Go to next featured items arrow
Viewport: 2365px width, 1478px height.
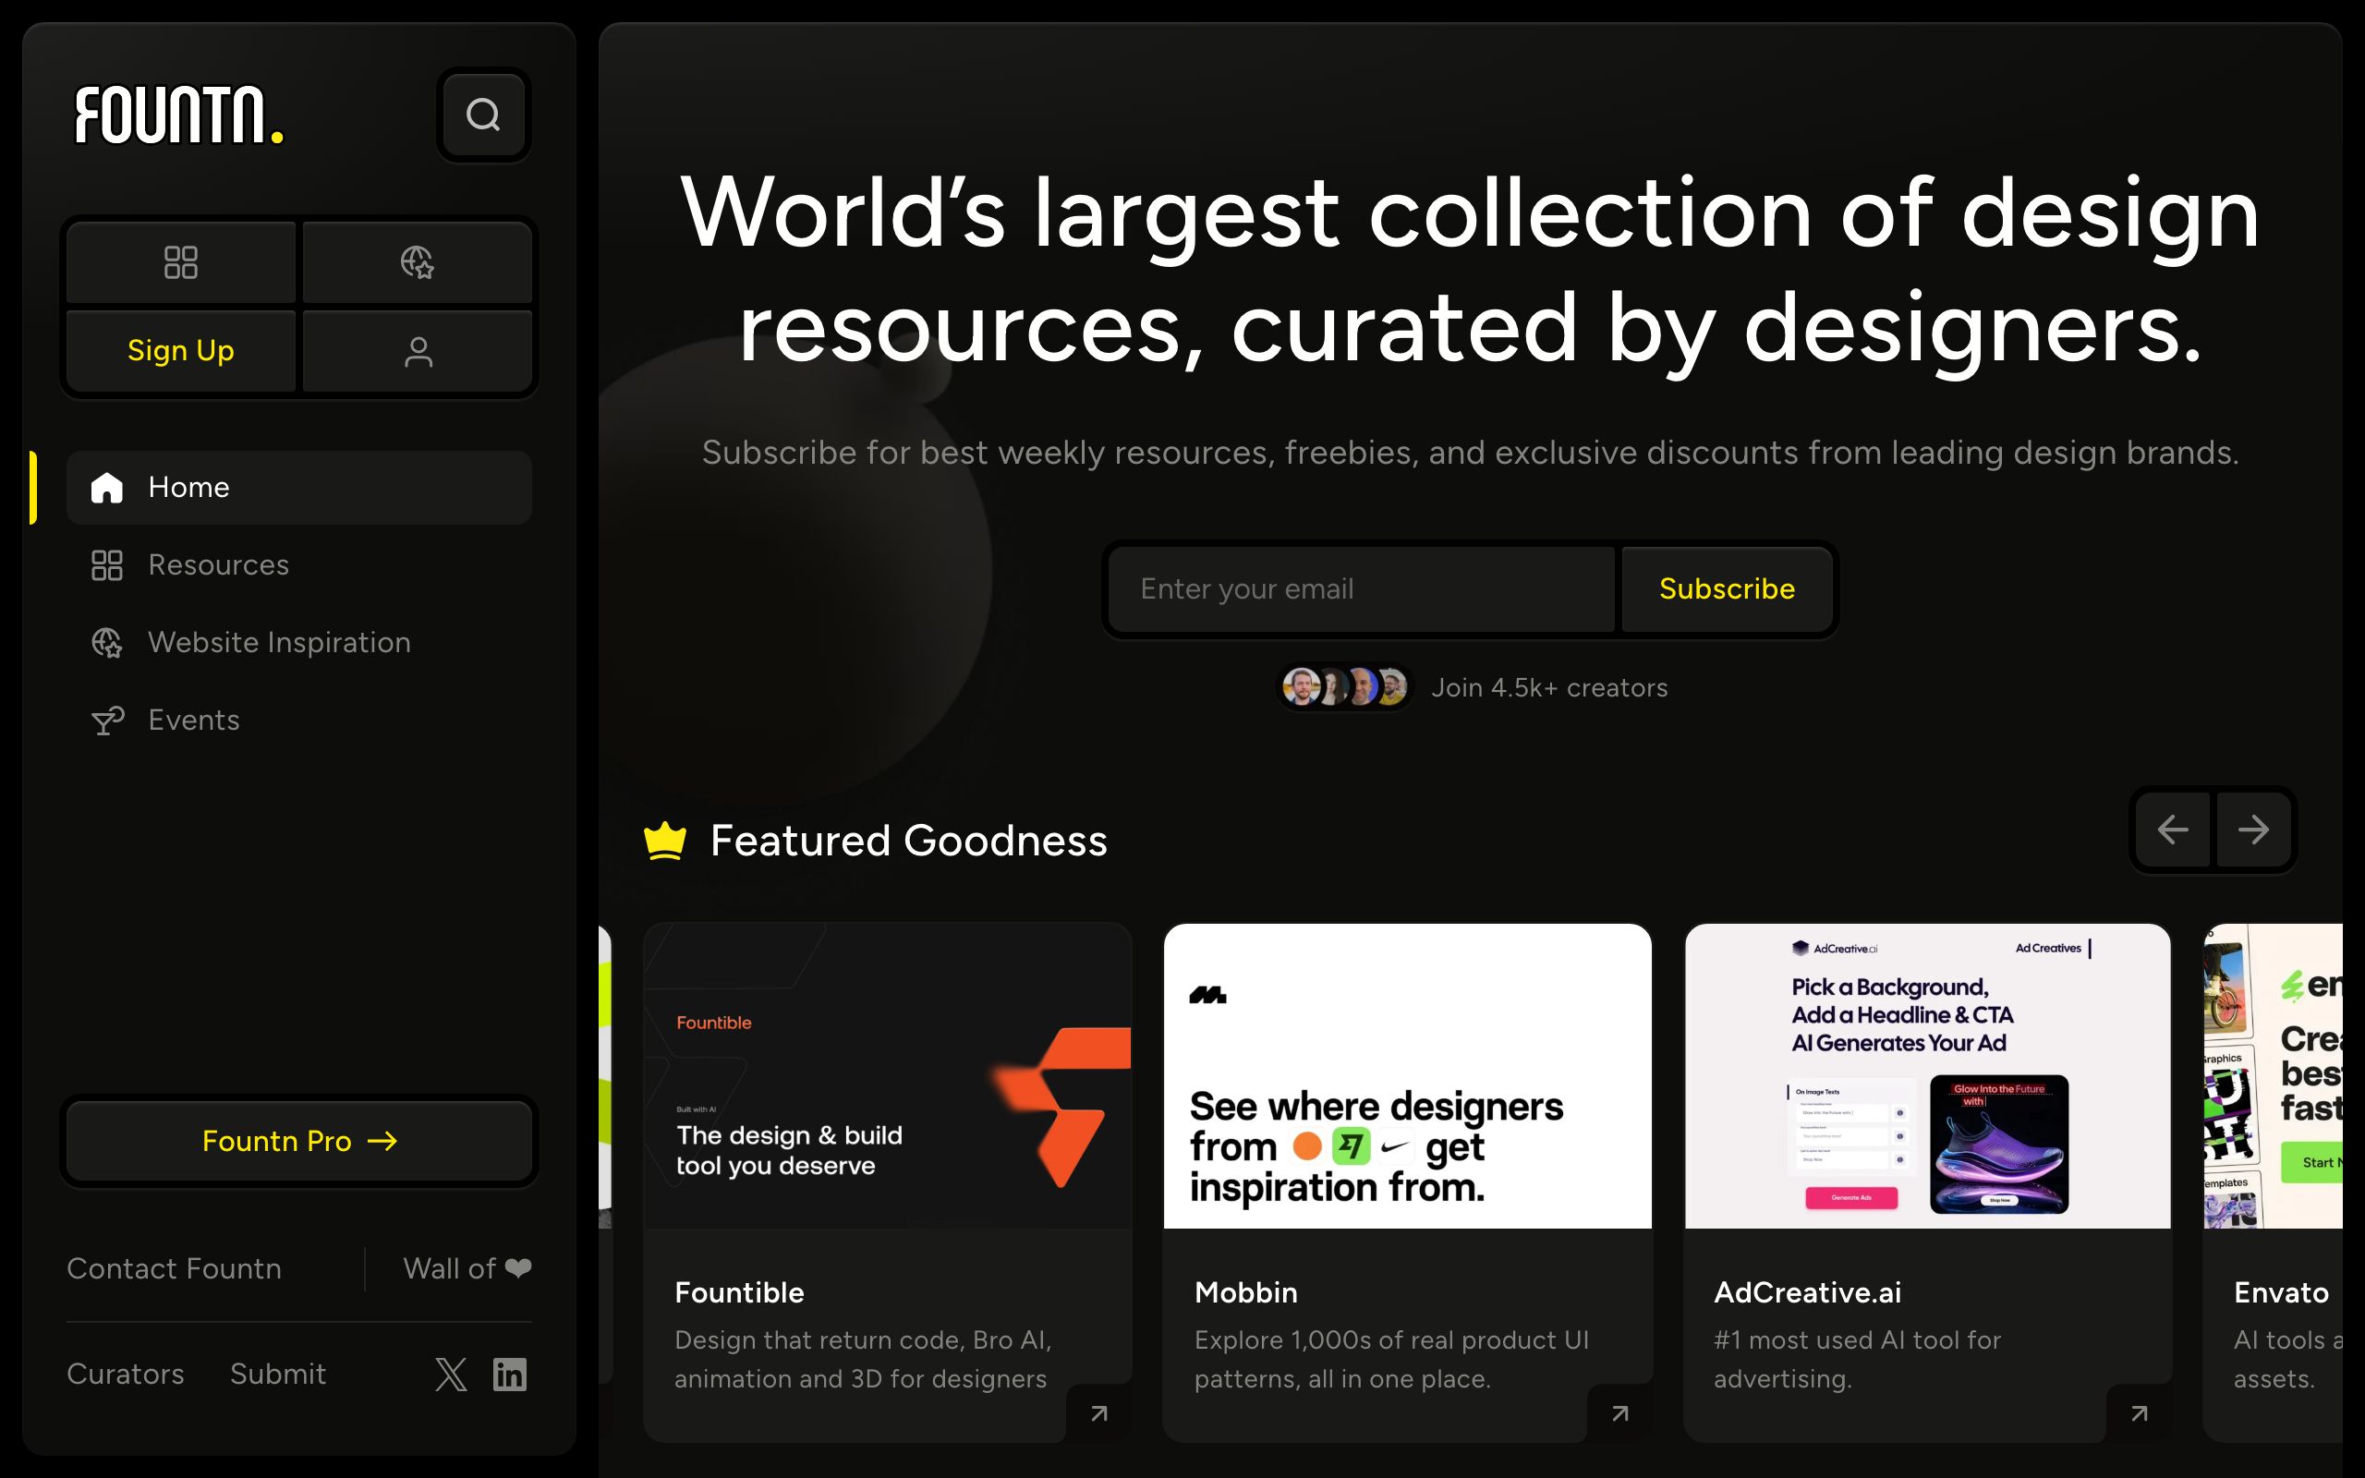(2253, 830)
